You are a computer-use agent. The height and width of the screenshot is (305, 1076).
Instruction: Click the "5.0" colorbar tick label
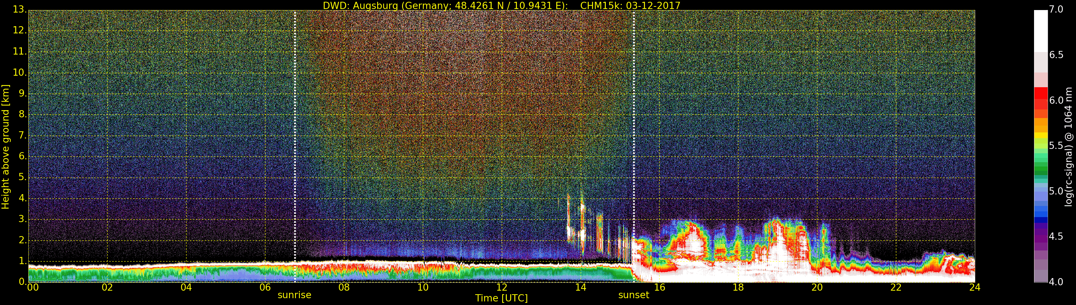tap(1056, 191)
